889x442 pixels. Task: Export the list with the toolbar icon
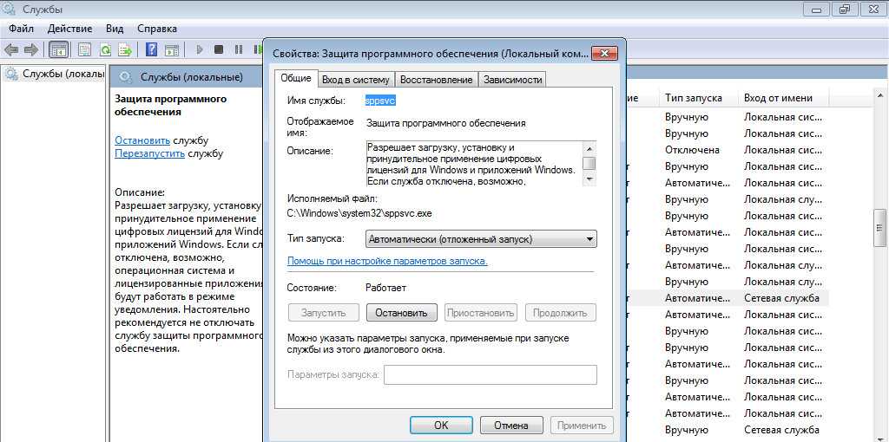125,49
